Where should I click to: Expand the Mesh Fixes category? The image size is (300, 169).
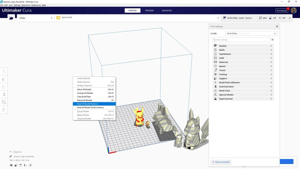point(243,91)
